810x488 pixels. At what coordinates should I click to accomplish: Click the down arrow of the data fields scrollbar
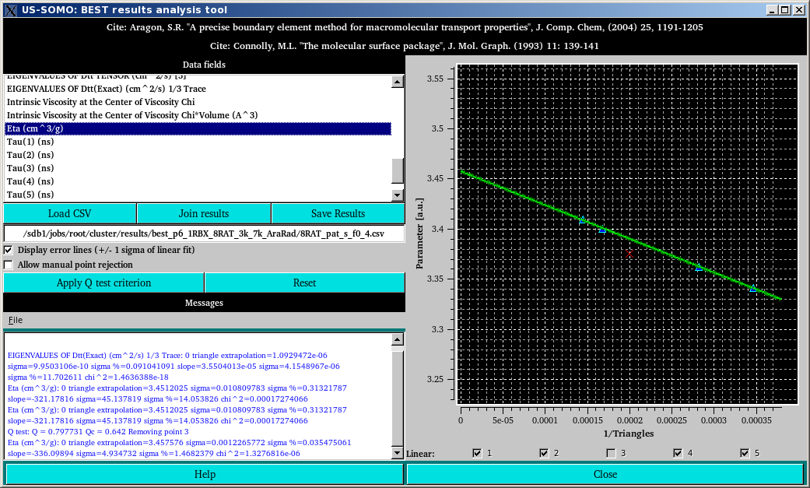[397, 195]
